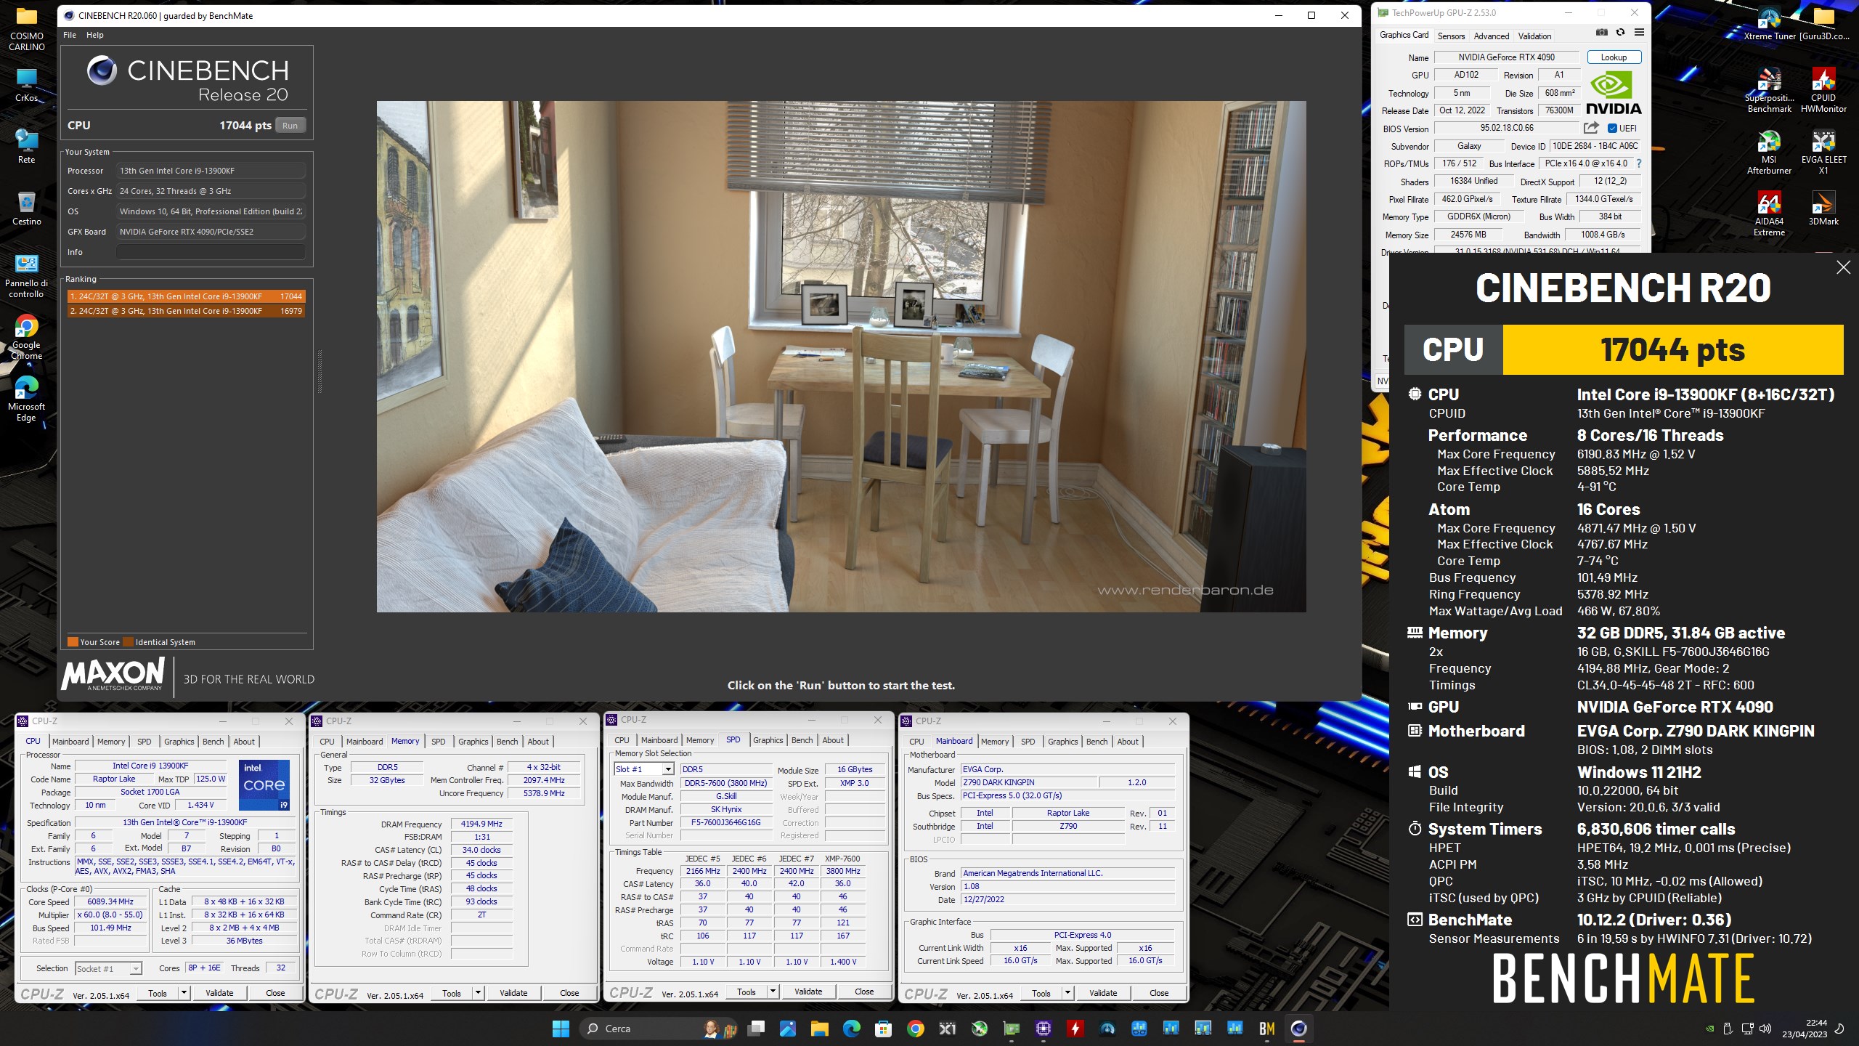Click Validate in CPU-Z CPU window
The image size is (1859, 1046).
pyautogui.click(x=219, y=993)
